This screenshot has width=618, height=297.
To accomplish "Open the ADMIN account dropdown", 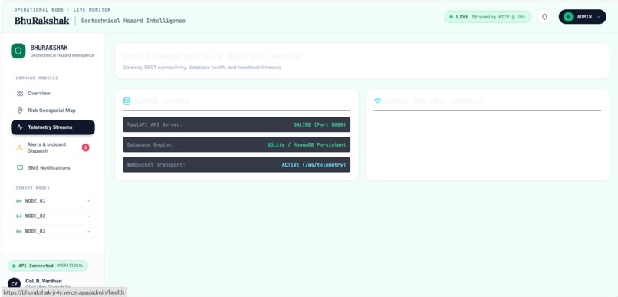I will point(582,17).
